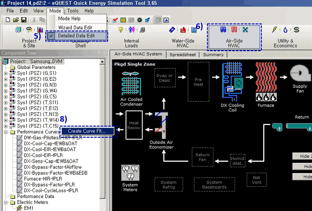Screen dimensions: 312x211
Task: Click the Save icon in toolbar
Action: (24, 20)
